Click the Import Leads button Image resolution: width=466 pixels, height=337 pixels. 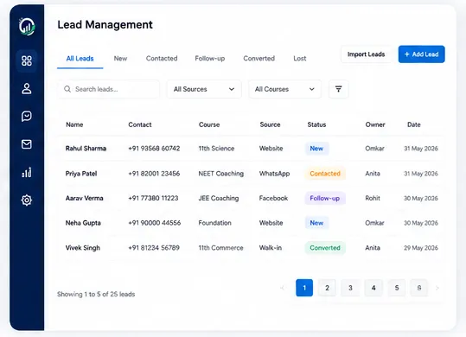coord(367,54)
